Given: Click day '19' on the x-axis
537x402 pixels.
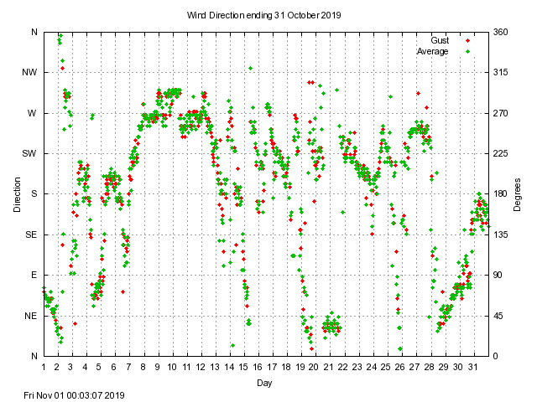Looking at the screenshot, I should click(x=300, y=367).
